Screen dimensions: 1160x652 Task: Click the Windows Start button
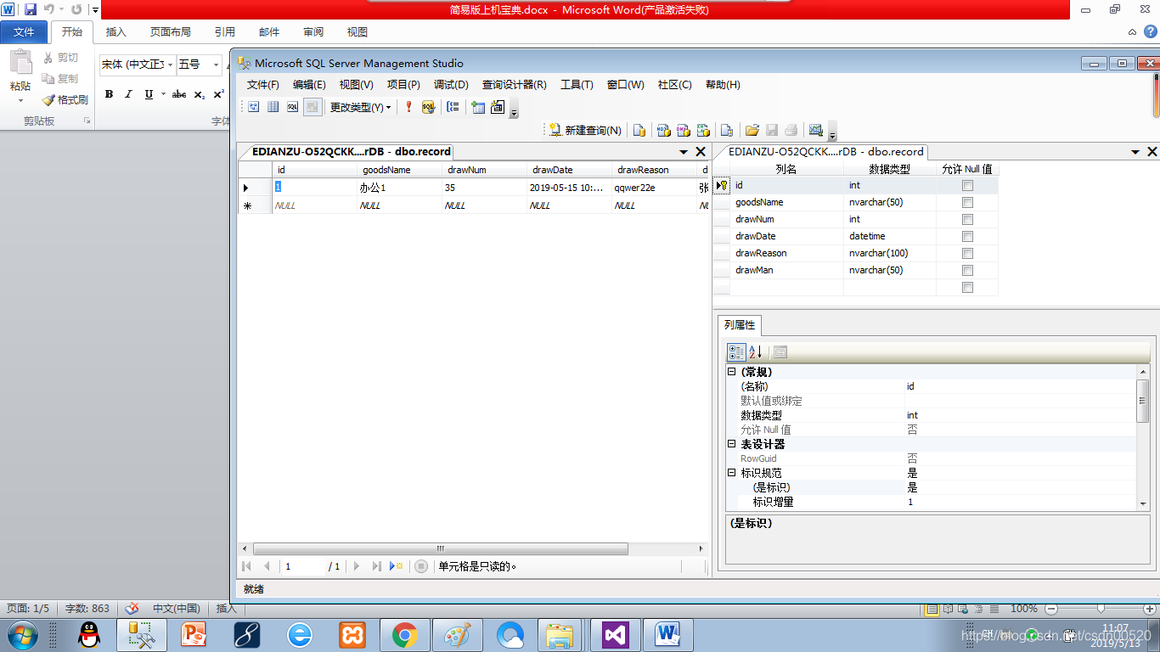(x=21, y=634)
